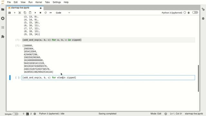Screen dimensions: 206x116
Task: Run the selected cell and advance
Action: pyautogui.click(x=35, y=13)
